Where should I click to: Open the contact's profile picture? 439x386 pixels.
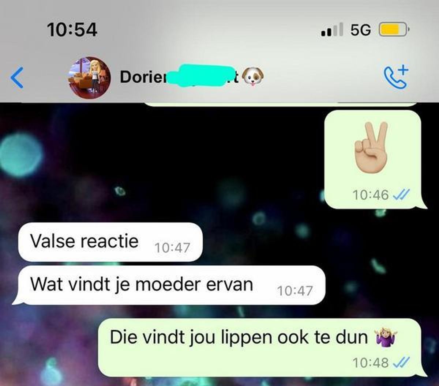coord(90,77)
